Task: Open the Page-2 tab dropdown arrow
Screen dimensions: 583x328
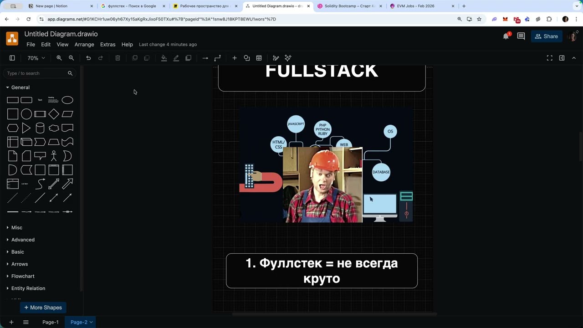Action: pos(91,322)
